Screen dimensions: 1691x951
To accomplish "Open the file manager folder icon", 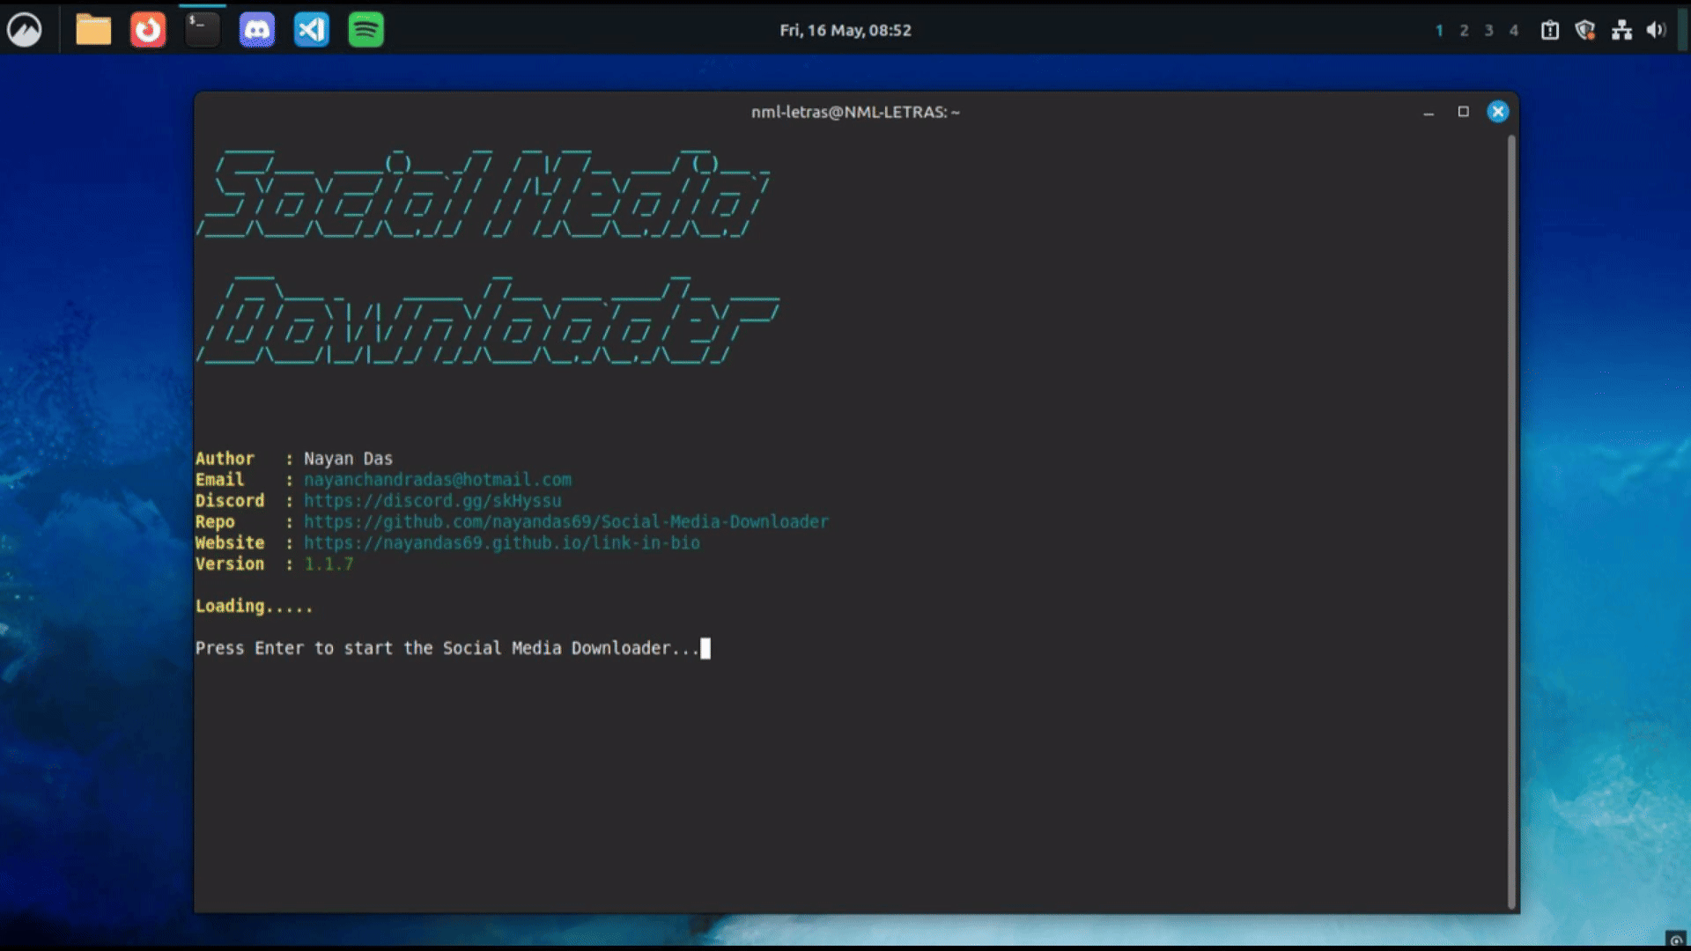I will 92,29.
